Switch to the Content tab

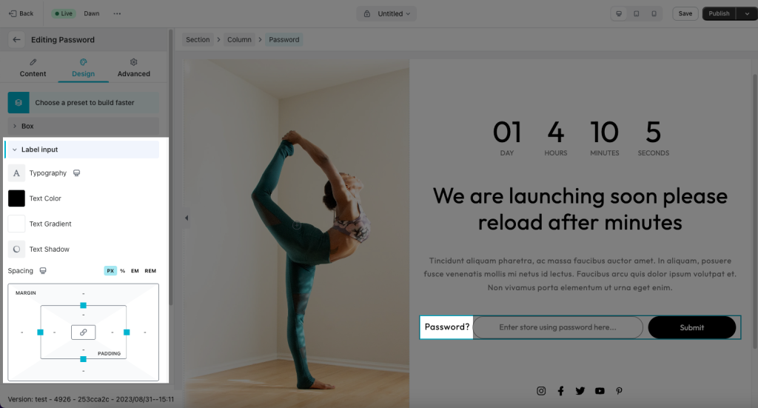[33, 67]
